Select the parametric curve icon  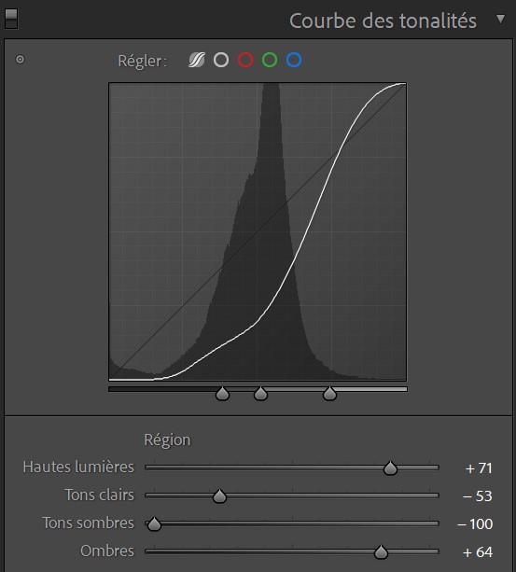197,60
